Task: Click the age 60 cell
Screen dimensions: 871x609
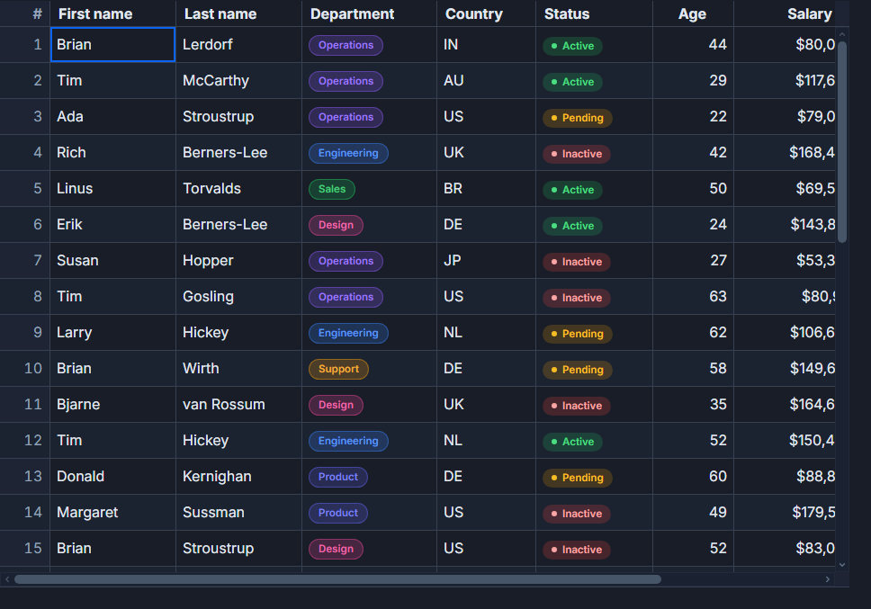Action: pos(693,477)
